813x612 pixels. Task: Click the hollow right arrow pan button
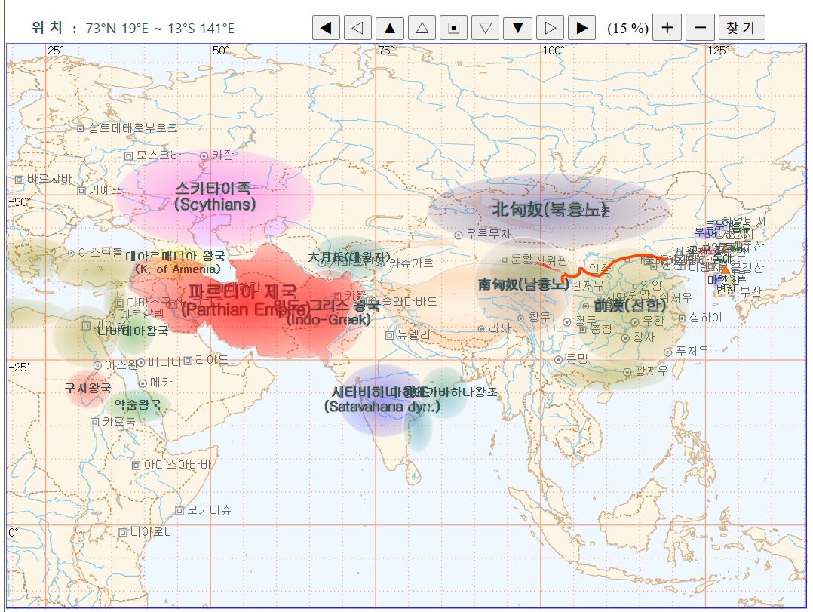pyautogui.click(x=550, y=28)
